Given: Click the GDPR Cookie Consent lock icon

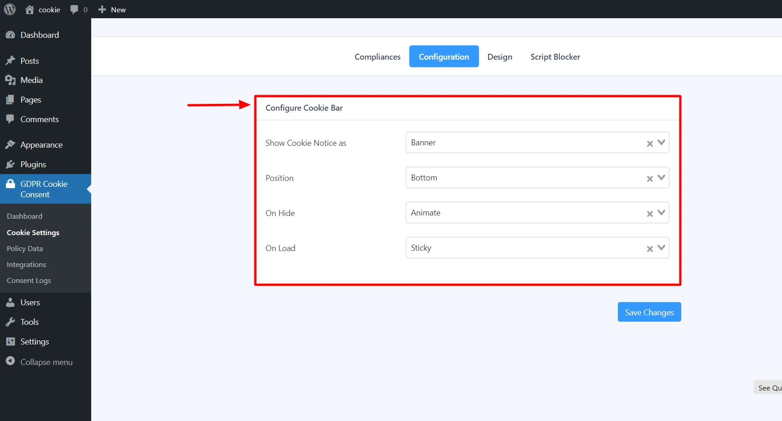Looking at the screenshot, I should [11, 183].
